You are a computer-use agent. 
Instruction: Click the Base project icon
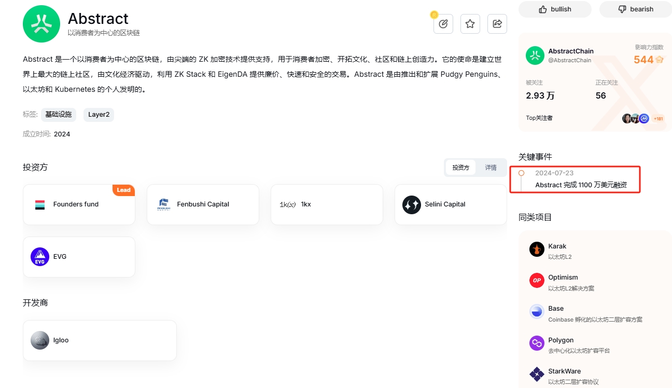coord(537,311)
